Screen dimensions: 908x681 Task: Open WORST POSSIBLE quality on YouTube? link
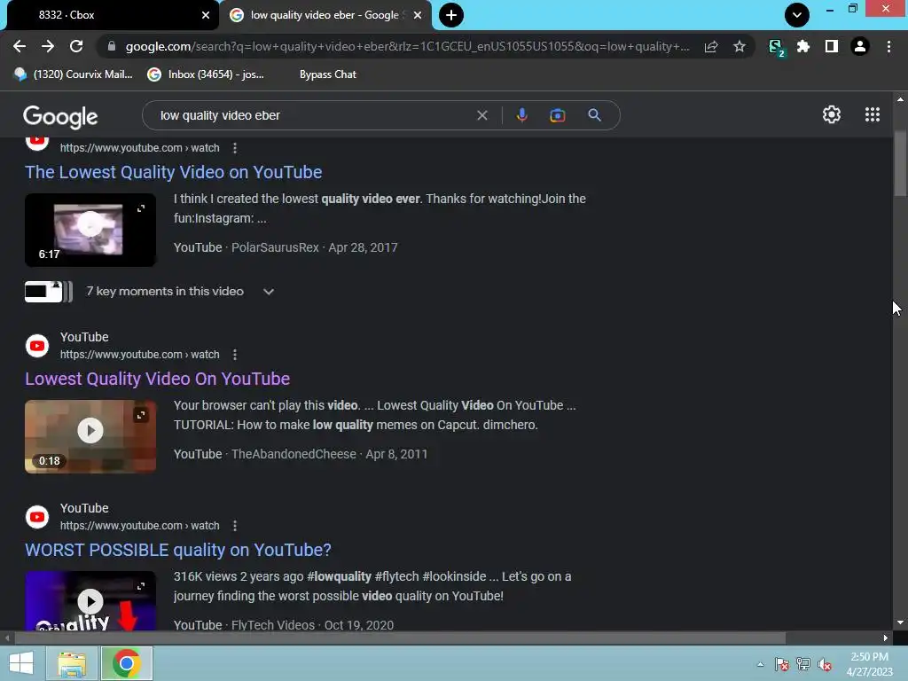177,550
